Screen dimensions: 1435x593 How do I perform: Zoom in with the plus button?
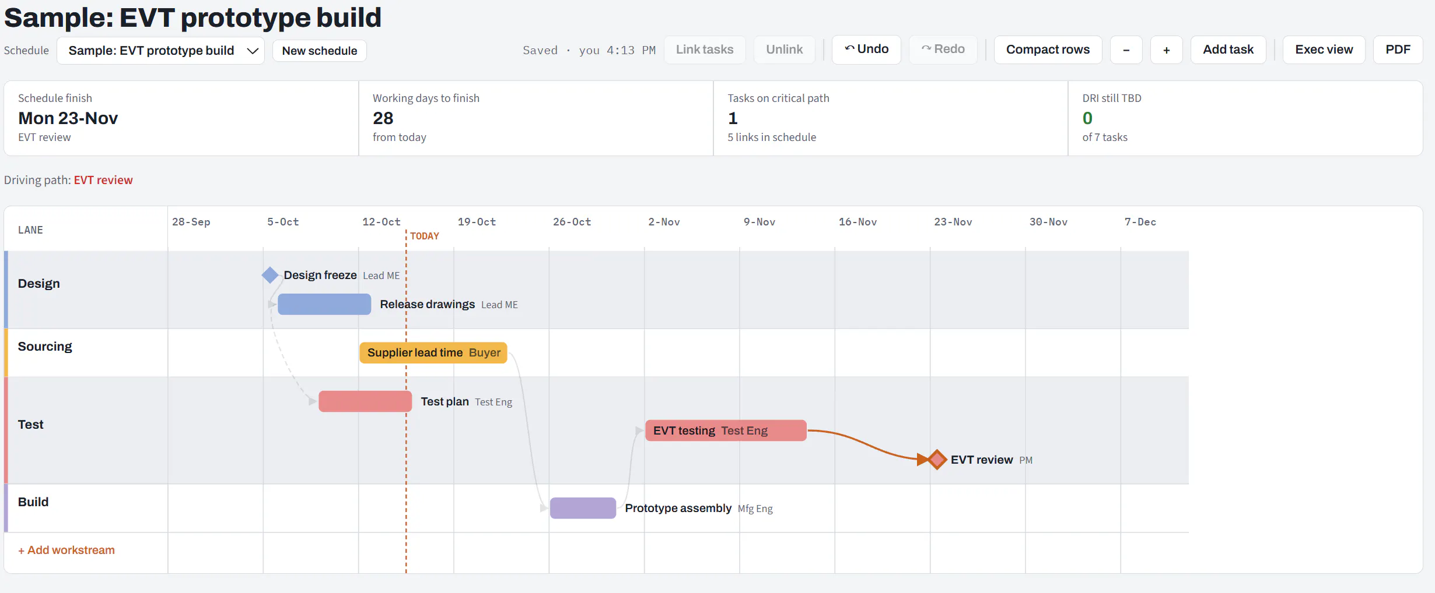click(1167, 50)
